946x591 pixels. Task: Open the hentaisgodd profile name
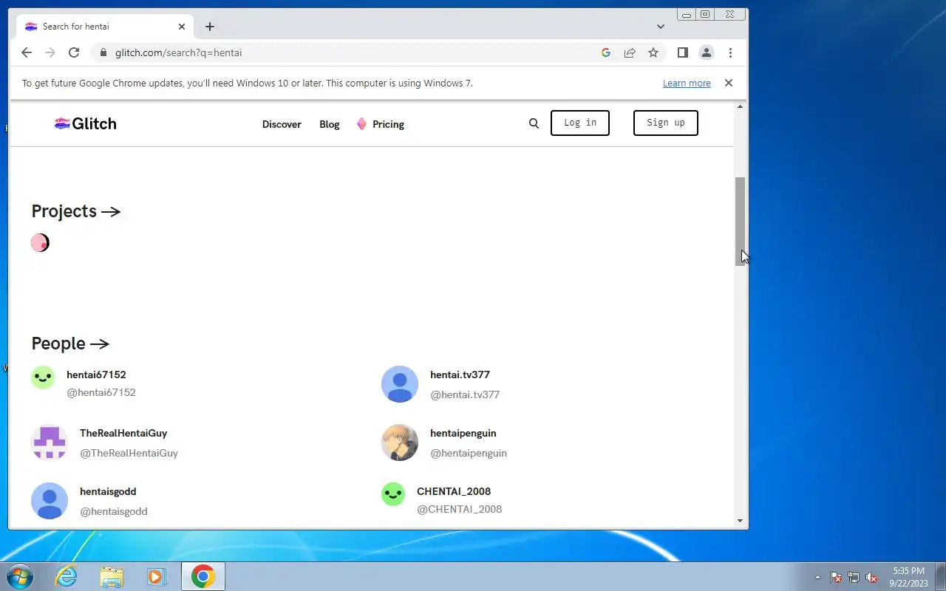coord(108,491)
